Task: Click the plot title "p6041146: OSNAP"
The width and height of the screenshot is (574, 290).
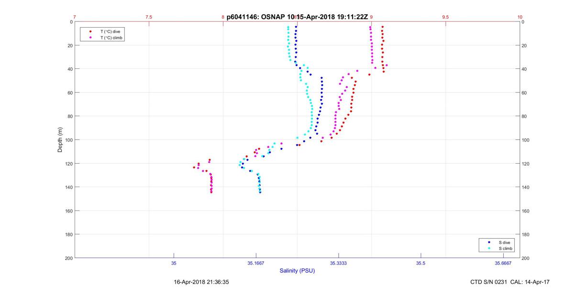Action: (x=255, y=16)
